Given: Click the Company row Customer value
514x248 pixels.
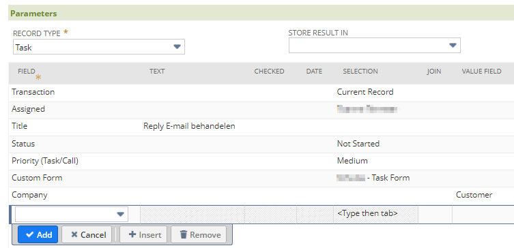Looking at the screenshot, I should click(474, 195).
